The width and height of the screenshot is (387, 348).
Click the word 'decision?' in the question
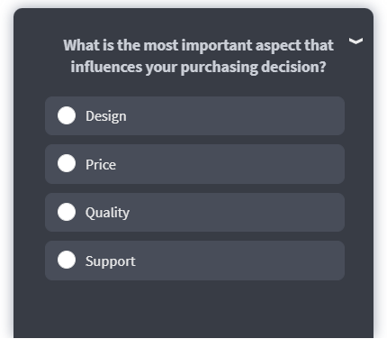[293, 67]
